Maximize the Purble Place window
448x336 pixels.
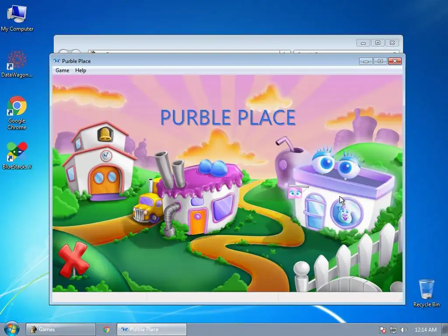click(x=380, y=61)
